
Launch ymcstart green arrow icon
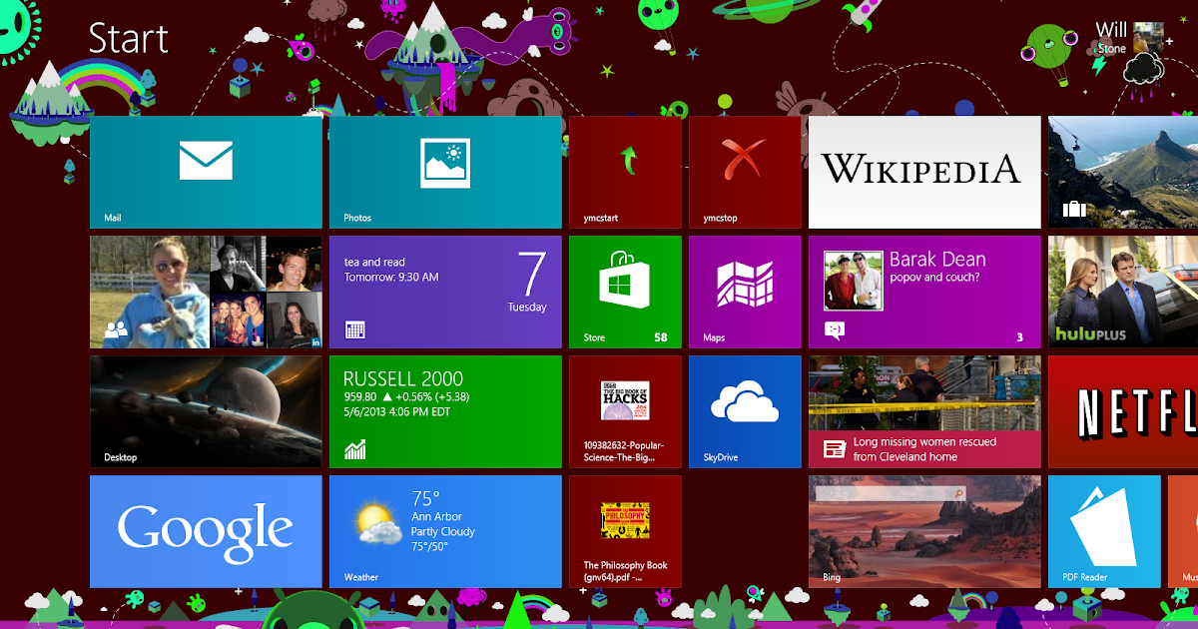click(x=628, y=159)
